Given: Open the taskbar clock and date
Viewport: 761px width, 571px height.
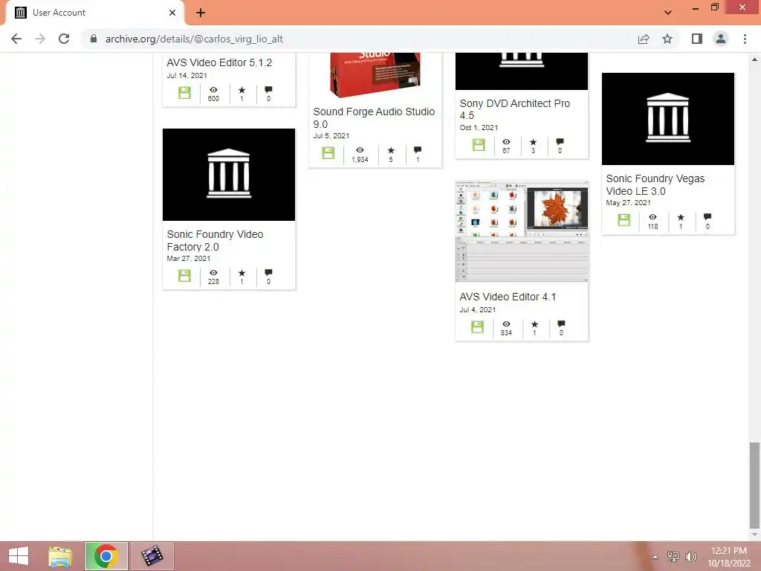Looking at the screenshot, I should 728,557.
